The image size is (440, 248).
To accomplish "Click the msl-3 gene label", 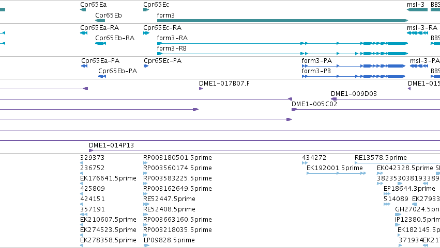I will (416, 5).
